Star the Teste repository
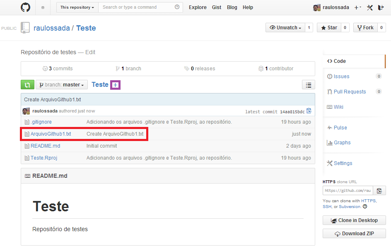The image size is (391, 251). pyautogui.click(x=329, y=28)
